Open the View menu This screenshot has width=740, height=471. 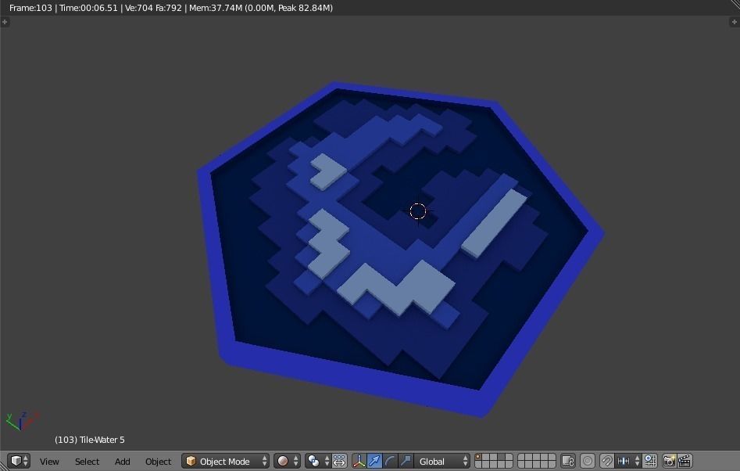49,462
